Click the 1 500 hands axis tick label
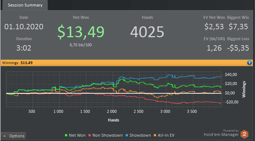255x141 pixels. click(x=85, y=111)
